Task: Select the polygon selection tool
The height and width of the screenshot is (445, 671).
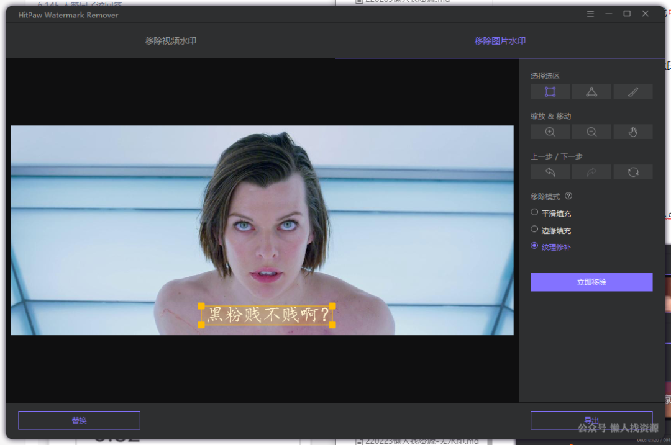Action: 591,91
